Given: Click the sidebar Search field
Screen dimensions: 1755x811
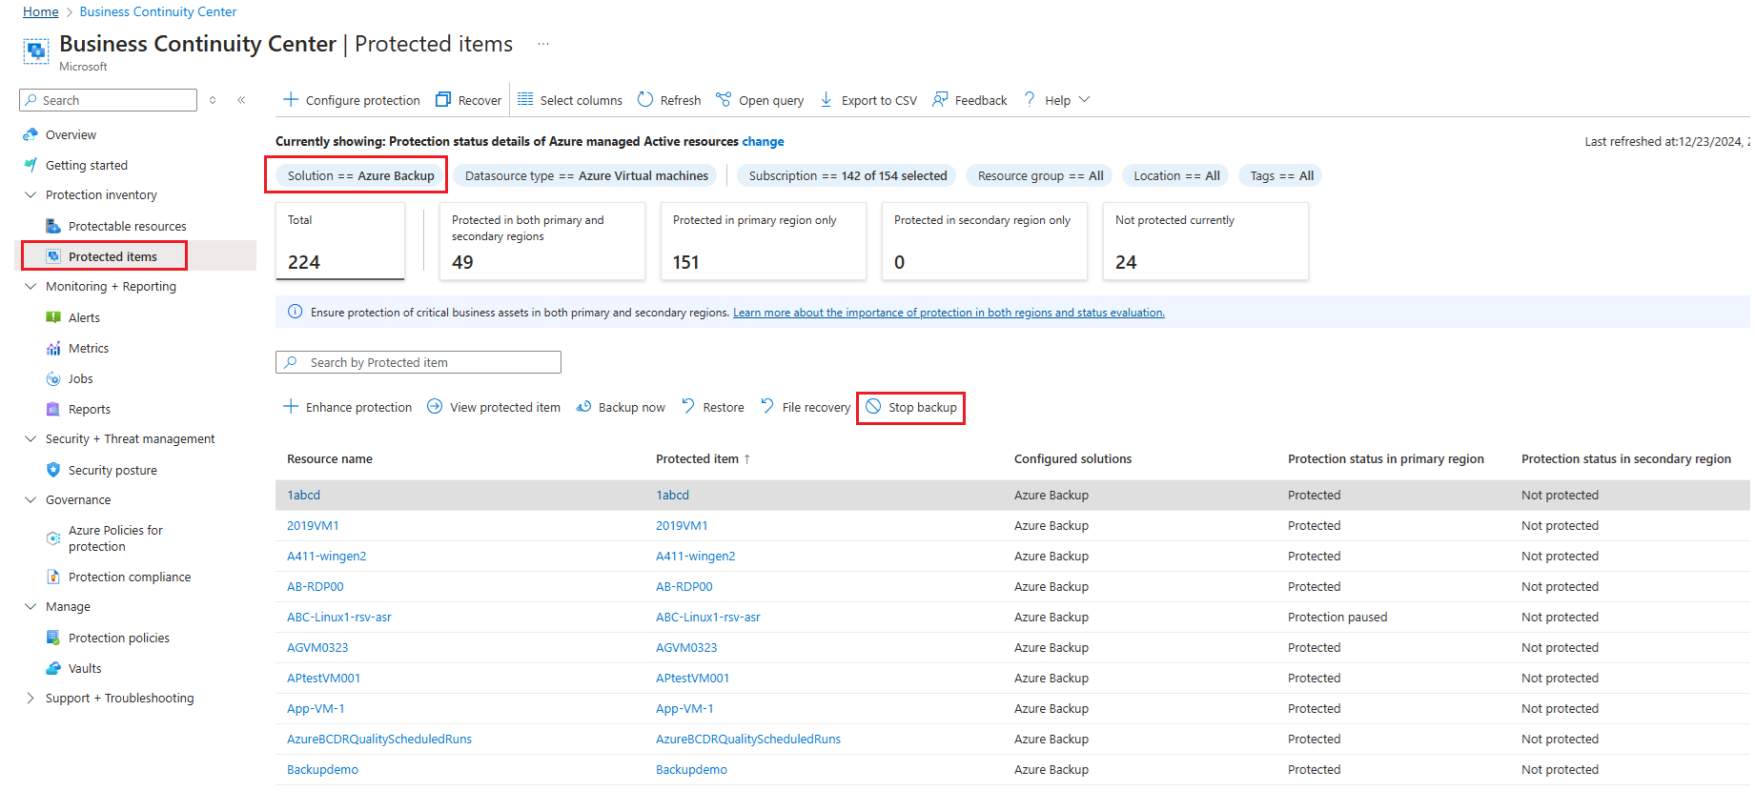Looking at the screenshot, I should click(x=108, y=100).
